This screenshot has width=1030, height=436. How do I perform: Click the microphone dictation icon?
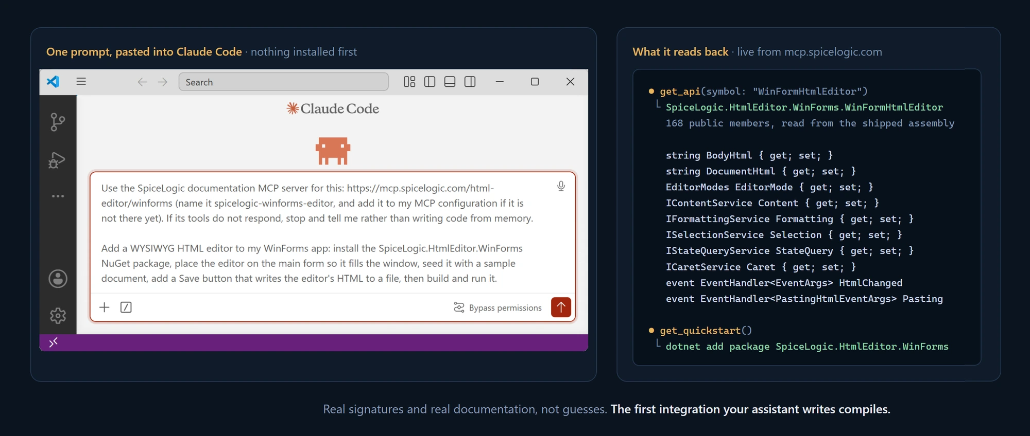click(561, 186)
